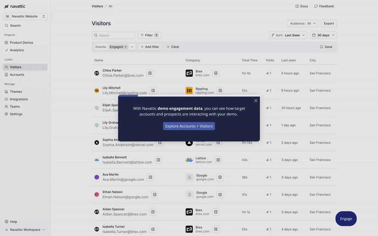Click Isabella Bennett name text
378x236 pixels.
point(115,157)
